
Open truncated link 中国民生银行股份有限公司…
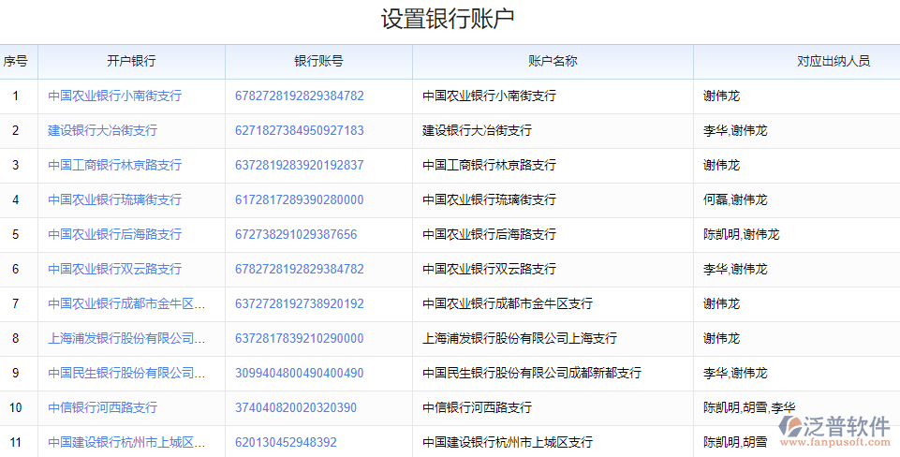point(126,373)
